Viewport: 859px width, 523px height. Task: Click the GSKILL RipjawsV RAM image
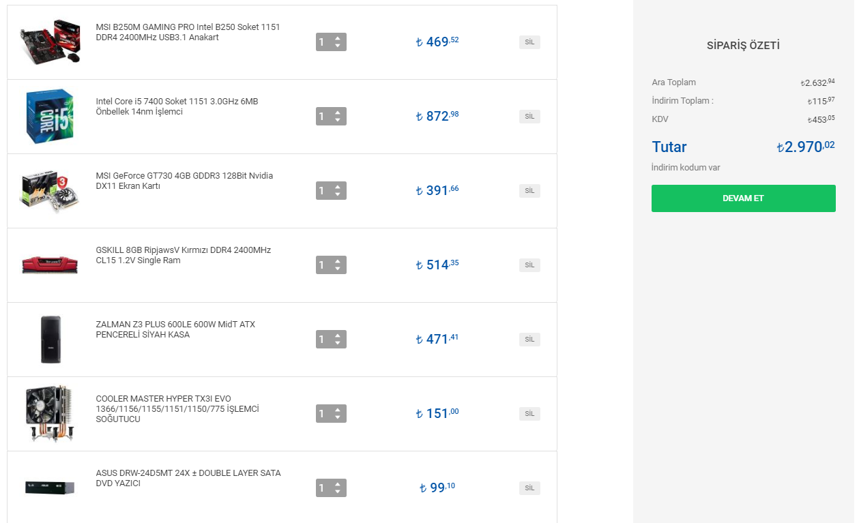coord(50,265)
